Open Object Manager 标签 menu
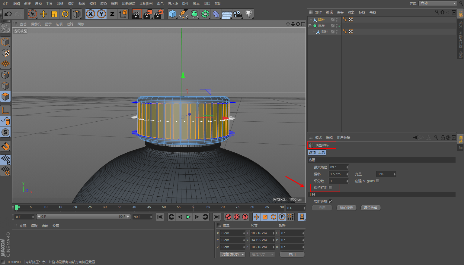Image resolution: width=464 pixels, height=265 pixels. pos(362,12)
